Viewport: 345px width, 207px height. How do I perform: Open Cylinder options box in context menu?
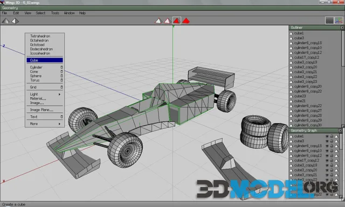tap(61, 67)
